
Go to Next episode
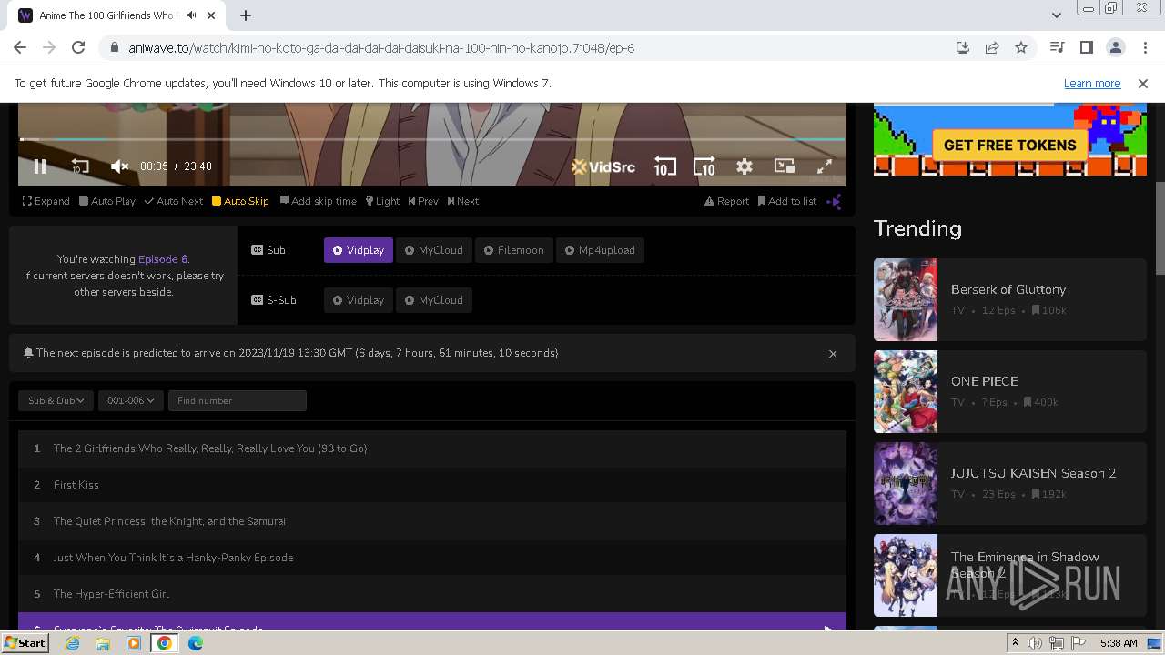point(463,201)
